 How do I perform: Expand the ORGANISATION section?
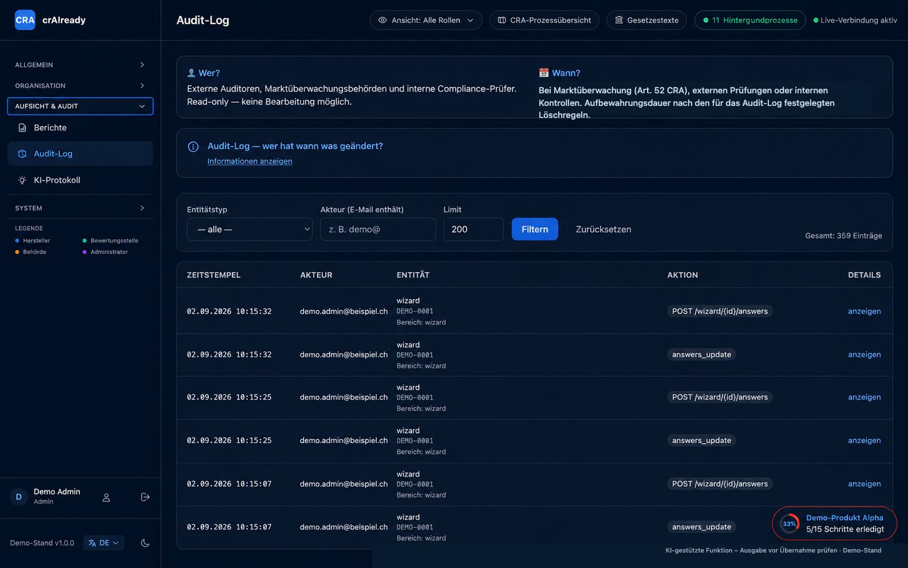pyautogui.click(x=80, y=85)
